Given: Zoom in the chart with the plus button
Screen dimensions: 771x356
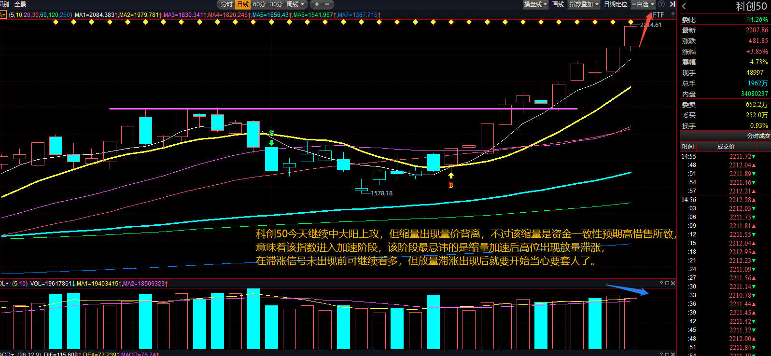Looking at the screenshot, I should point(317,4).
